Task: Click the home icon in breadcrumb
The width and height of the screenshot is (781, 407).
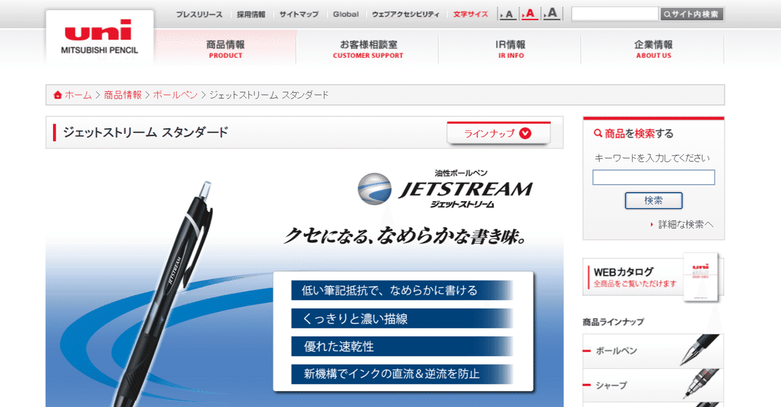Action: coord(58,95)
